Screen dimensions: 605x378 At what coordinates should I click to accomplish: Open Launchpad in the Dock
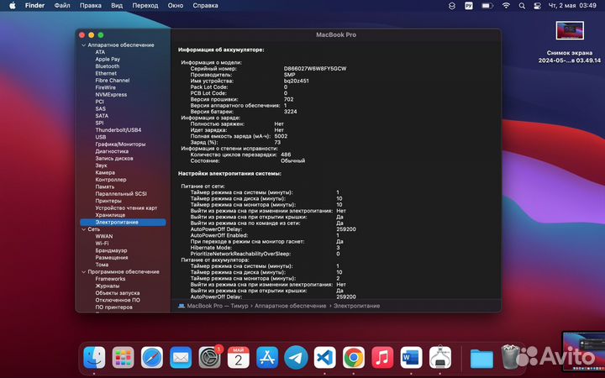[123, 358]
